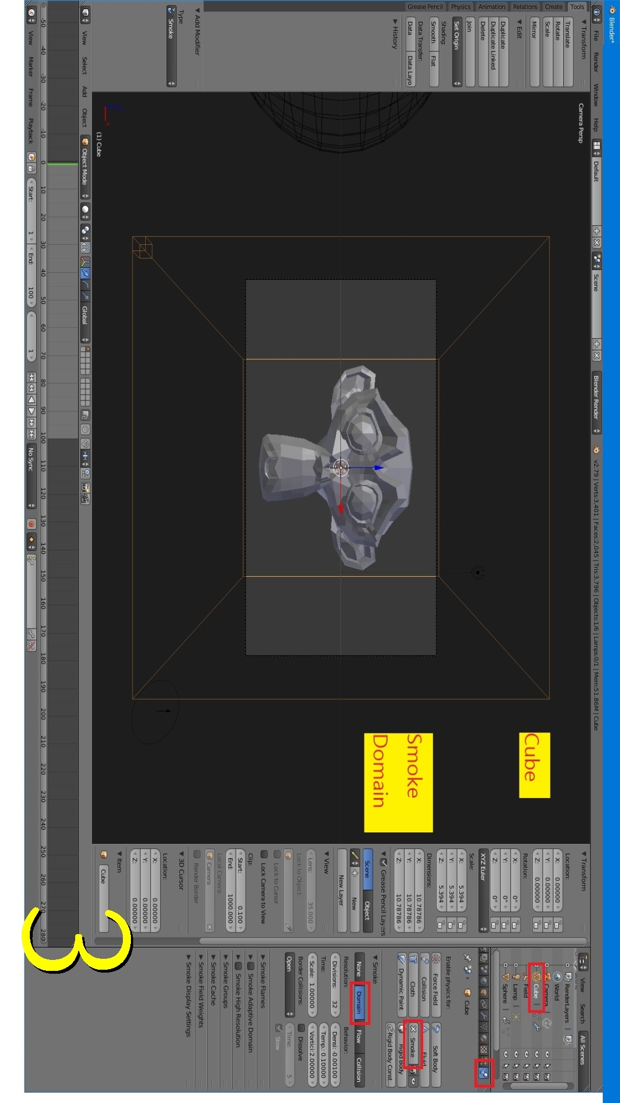Open the Render menu
This screenshot has height=1103, width=620.
(x=595, y=62)
